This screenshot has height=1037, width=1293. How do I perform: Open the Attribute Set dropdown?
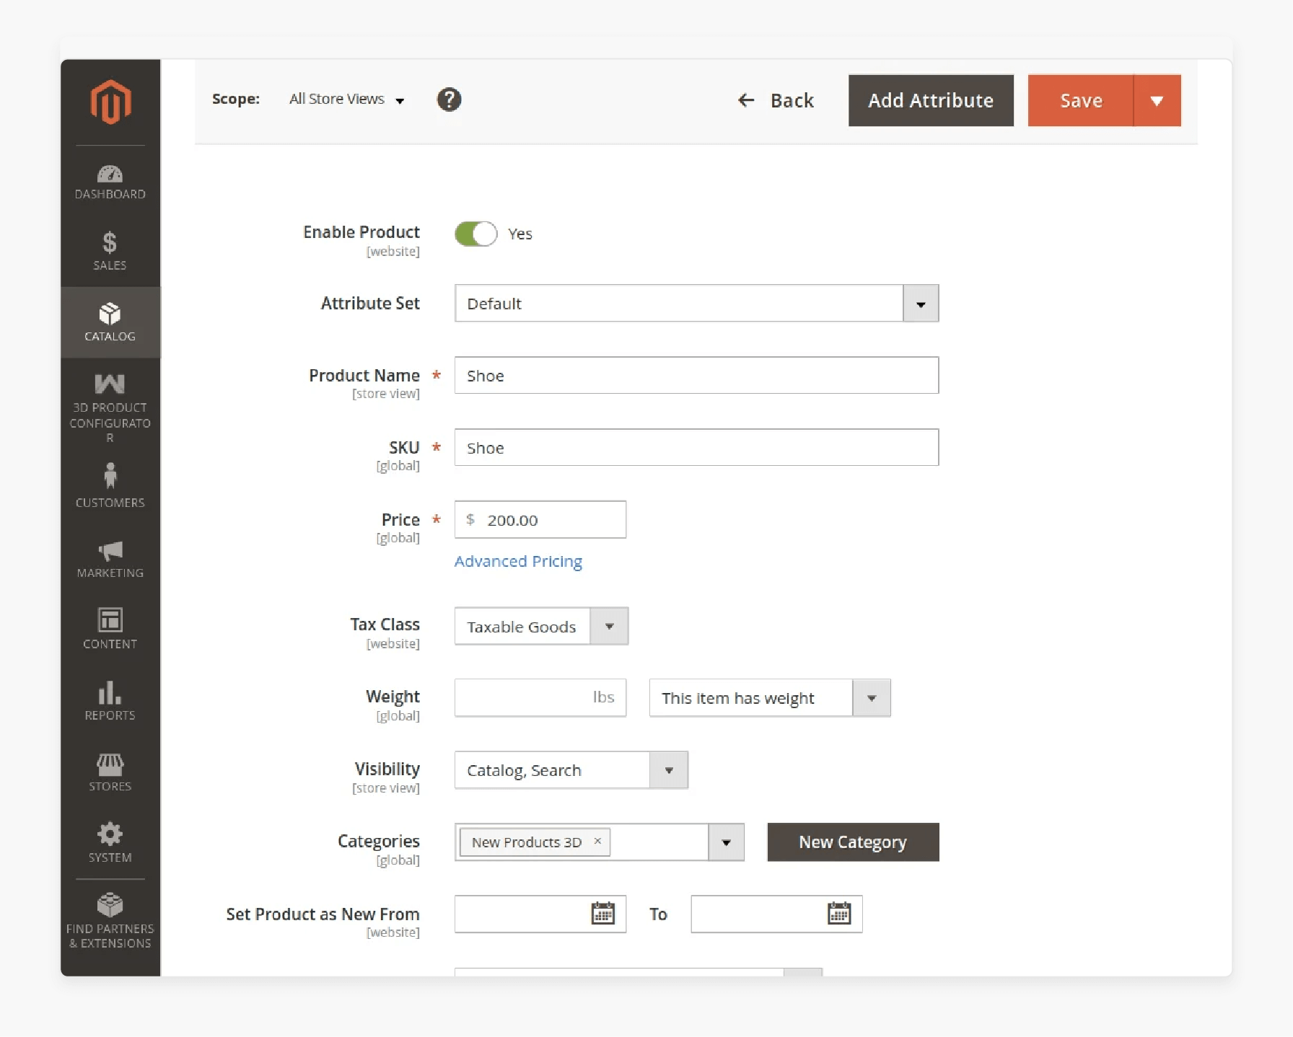point(696,304)
